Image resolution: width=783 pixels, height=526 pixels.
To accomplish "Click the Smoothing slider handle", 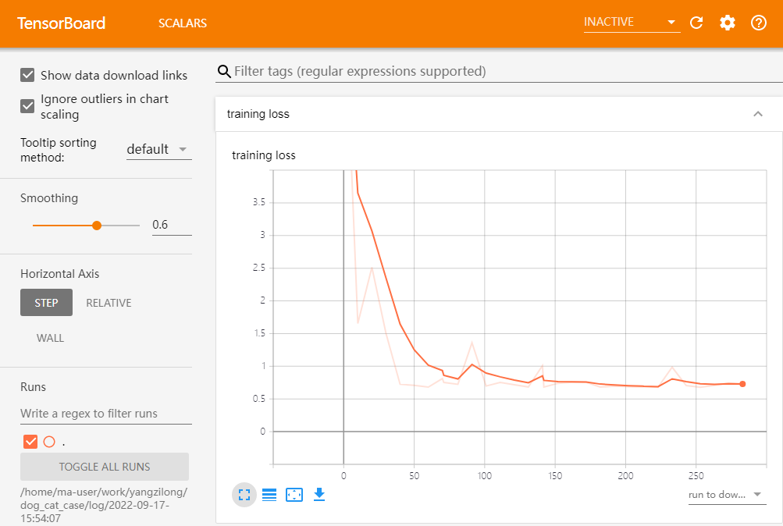I will [x=97, y=225].
